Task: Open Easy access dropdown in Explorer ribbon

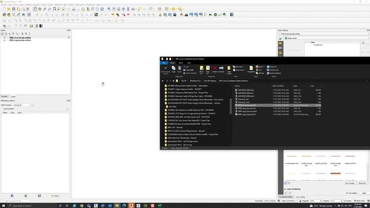Action: coord(239,70)
